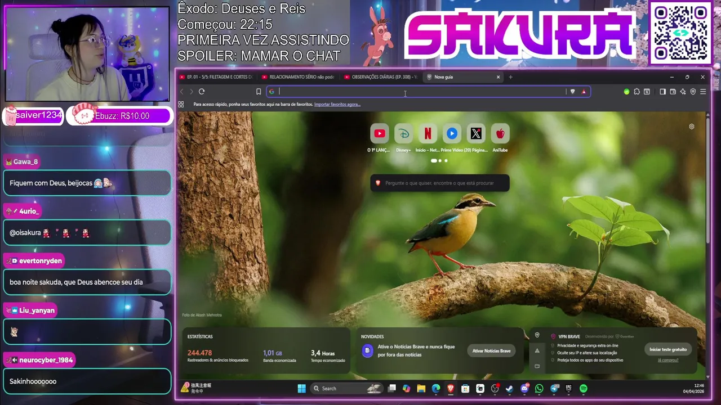Open WhatsApp from the taskbar

tap(539, 389)
